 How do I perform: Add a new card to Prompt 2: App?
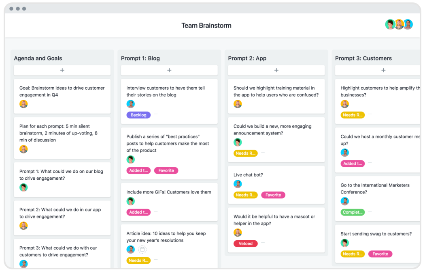[276, 70]
